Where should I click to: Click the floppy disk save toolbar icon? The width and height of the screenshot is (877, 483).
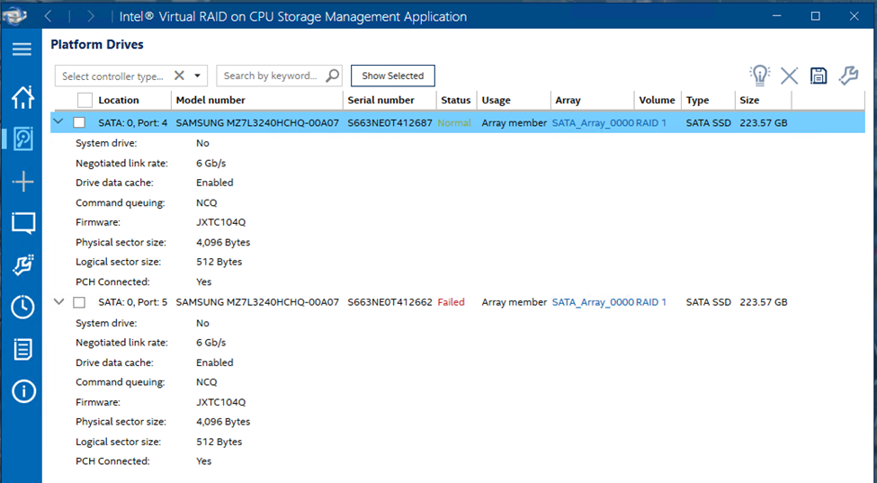click(819, 76)
